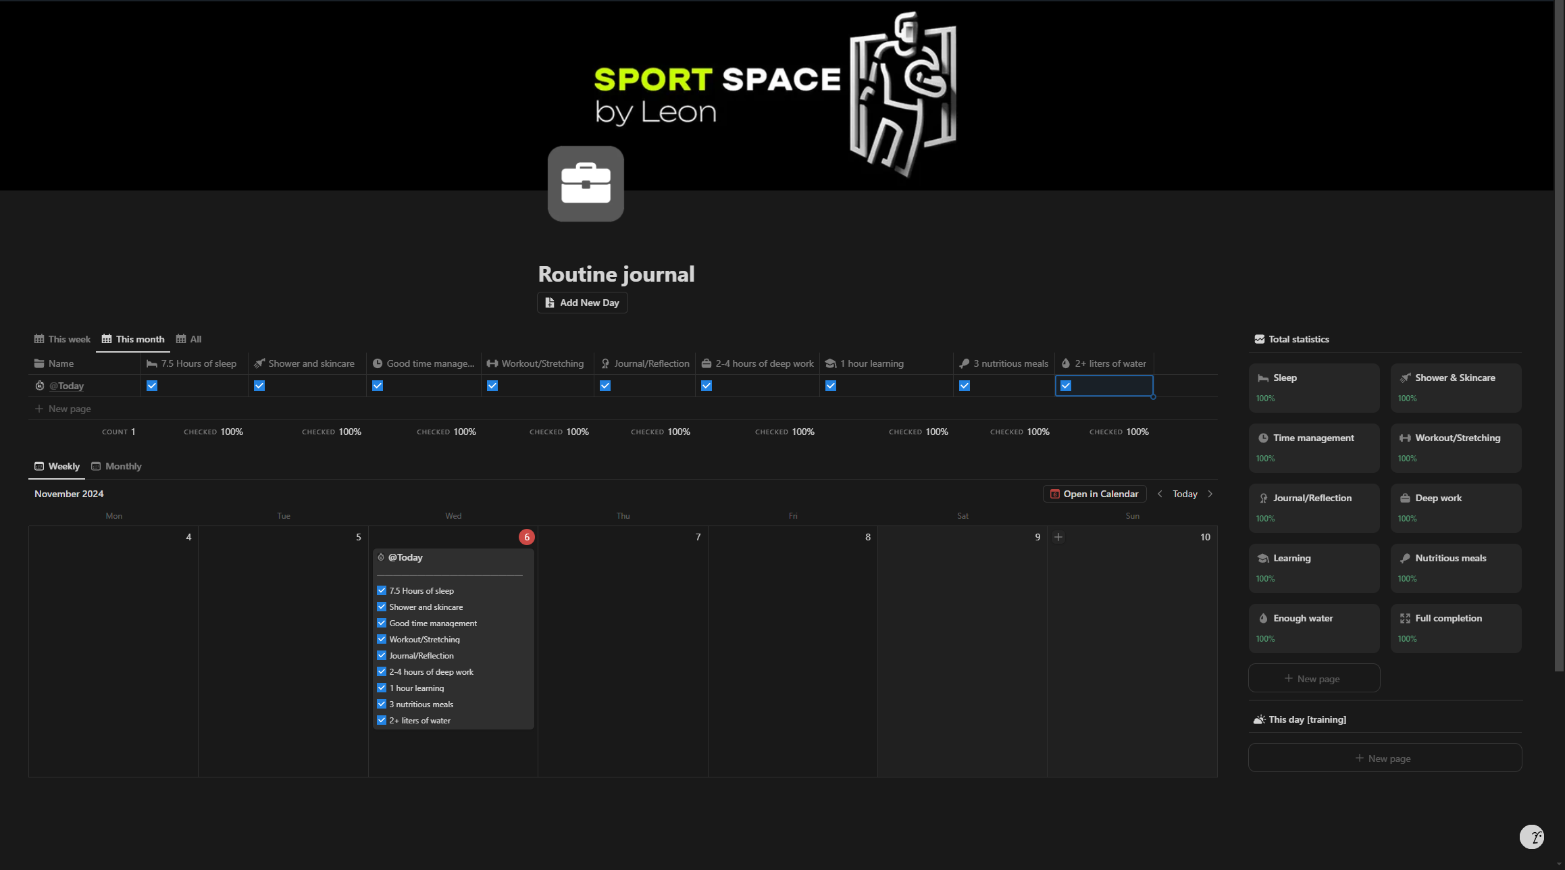Viewport: 1565px width, 870px height.
Task: Click the plus icon on Sunday 10
Action: point(1058,537)
